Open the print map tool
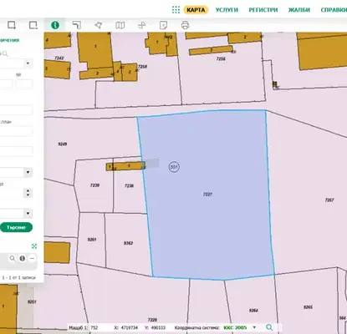 click(185, 25)
